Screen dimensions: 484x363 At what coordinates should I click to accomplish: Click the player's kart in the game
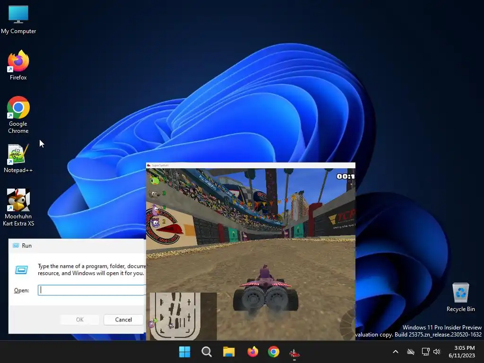tap(265, 288)
